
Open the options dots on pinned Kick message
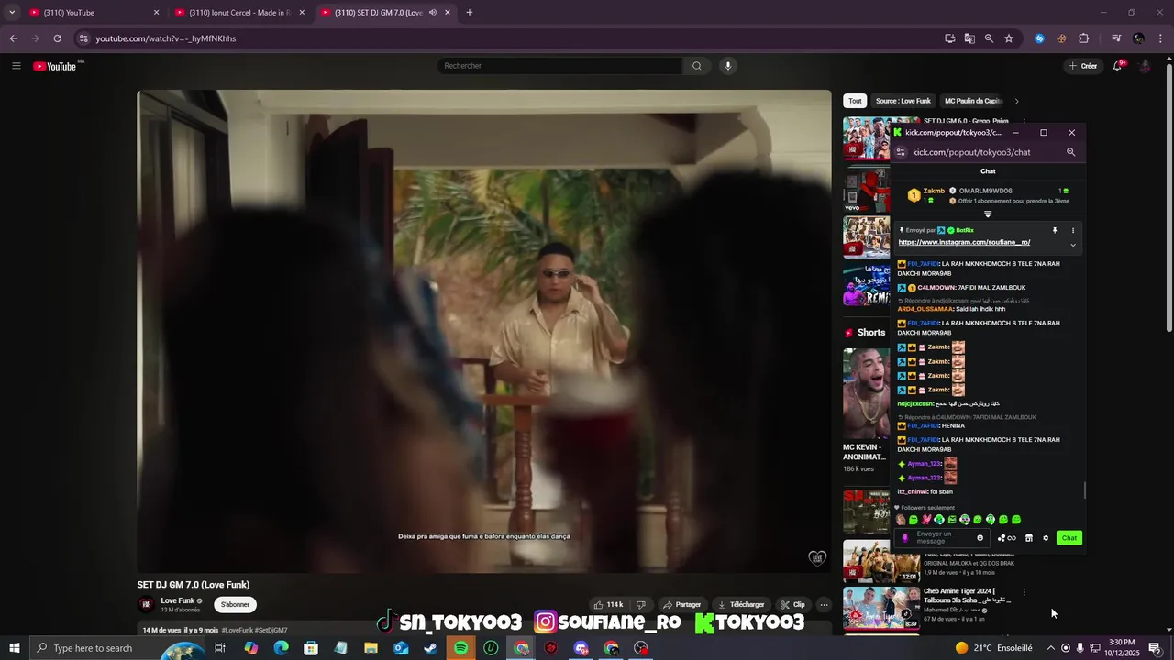coord(1073,230)
